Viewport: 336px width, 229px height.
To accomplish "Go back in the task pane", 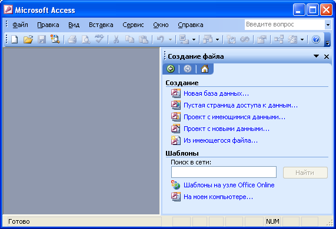I will [171, 69].
